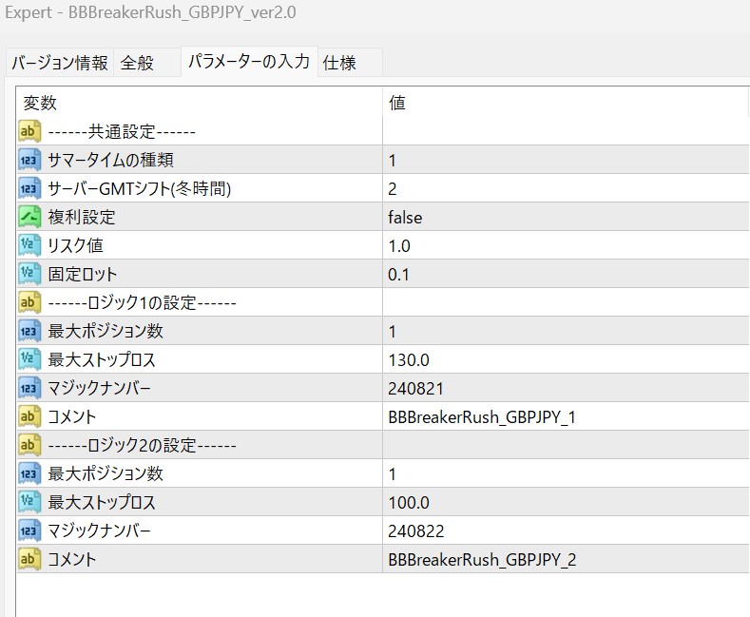
Task: Select the 固定ロット variable name
Action: coord(83,274)
